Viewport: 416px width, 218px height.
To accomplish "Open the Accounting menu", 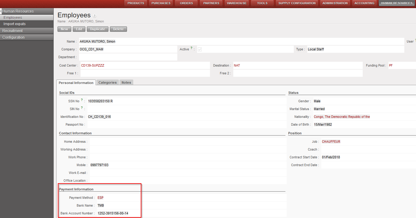I will point(364,3).
